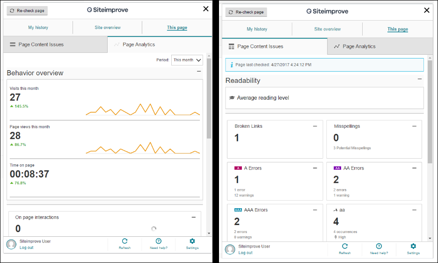Click the purple AA level badge icon
438x263 pixels.
click(337, 168)
